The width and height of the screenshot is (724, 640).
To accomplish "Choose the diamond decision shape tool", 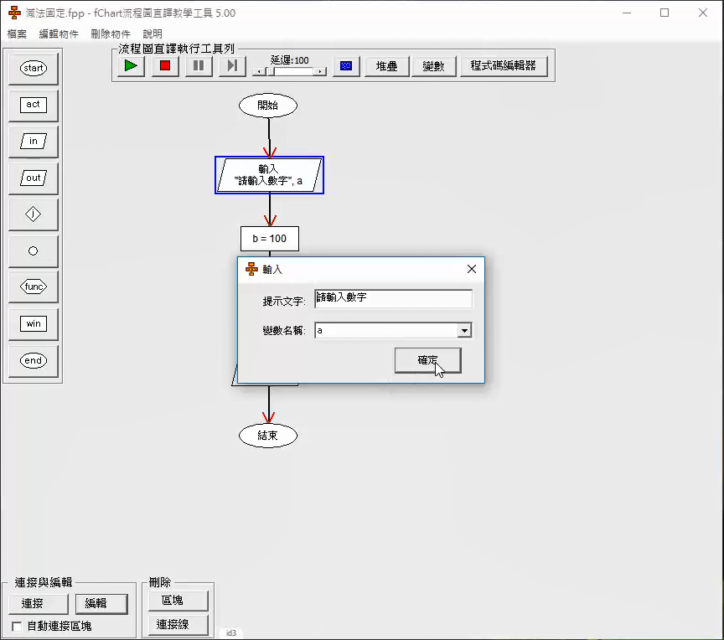I will [34, 214].
